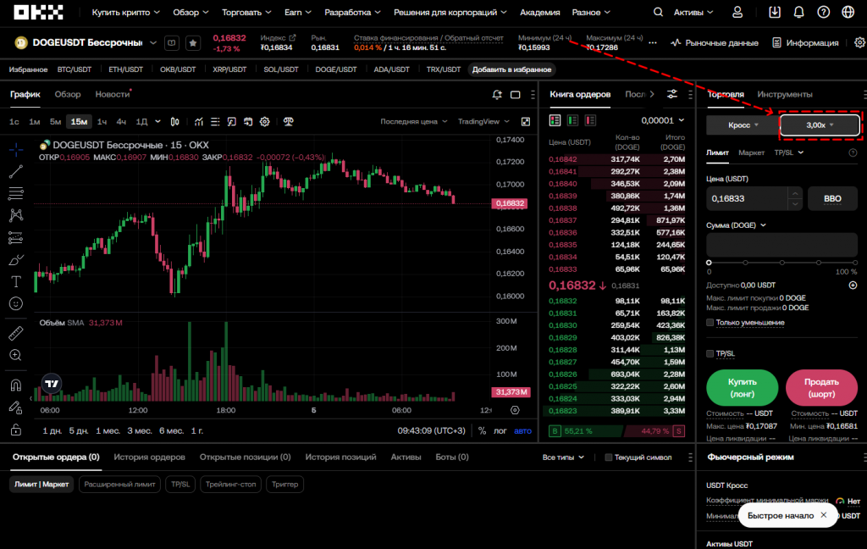Expand chart to fullscreen
Screen dimensions: 867x549
[x=526, y=121]
